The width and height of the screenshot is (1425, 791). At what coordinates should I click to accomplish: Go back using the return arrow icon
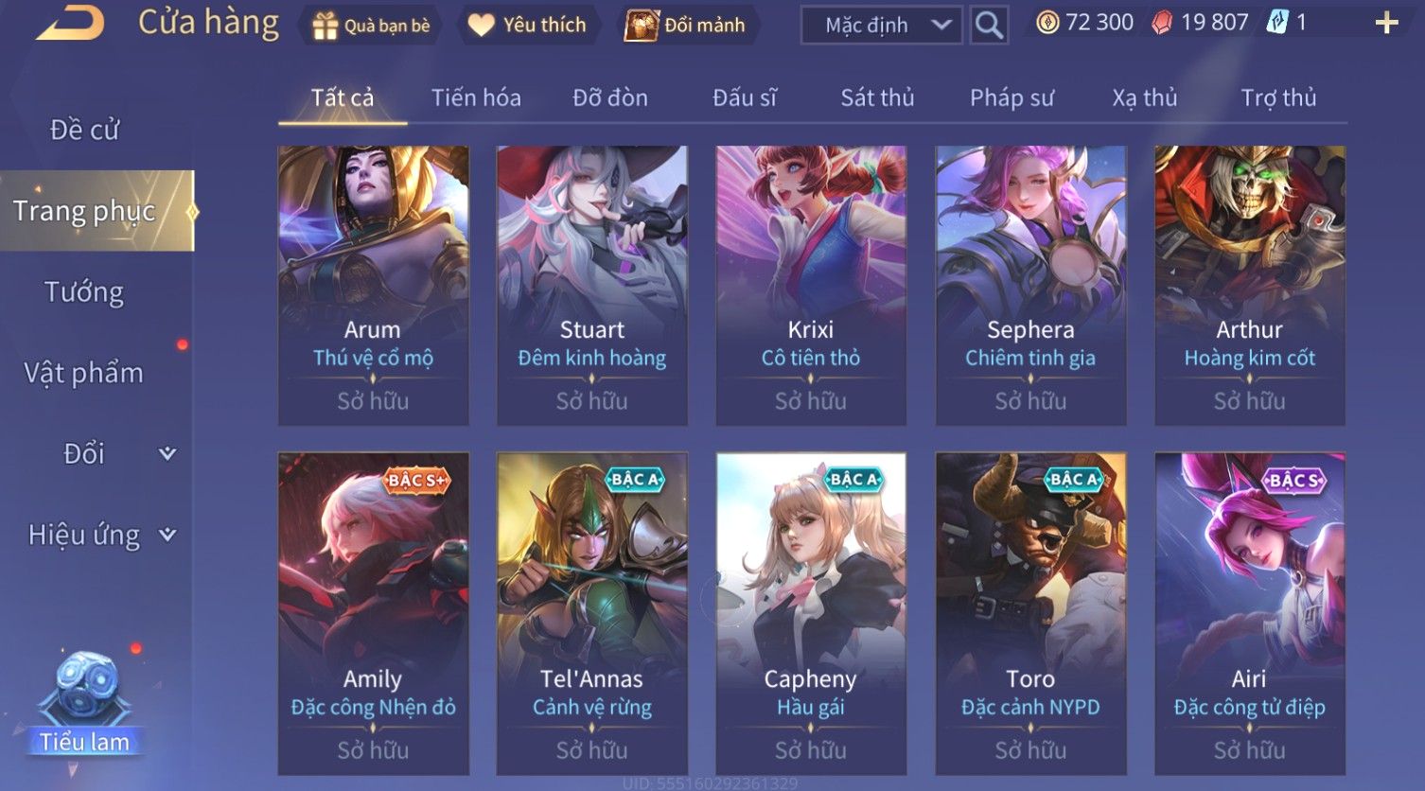pos(70,23)
